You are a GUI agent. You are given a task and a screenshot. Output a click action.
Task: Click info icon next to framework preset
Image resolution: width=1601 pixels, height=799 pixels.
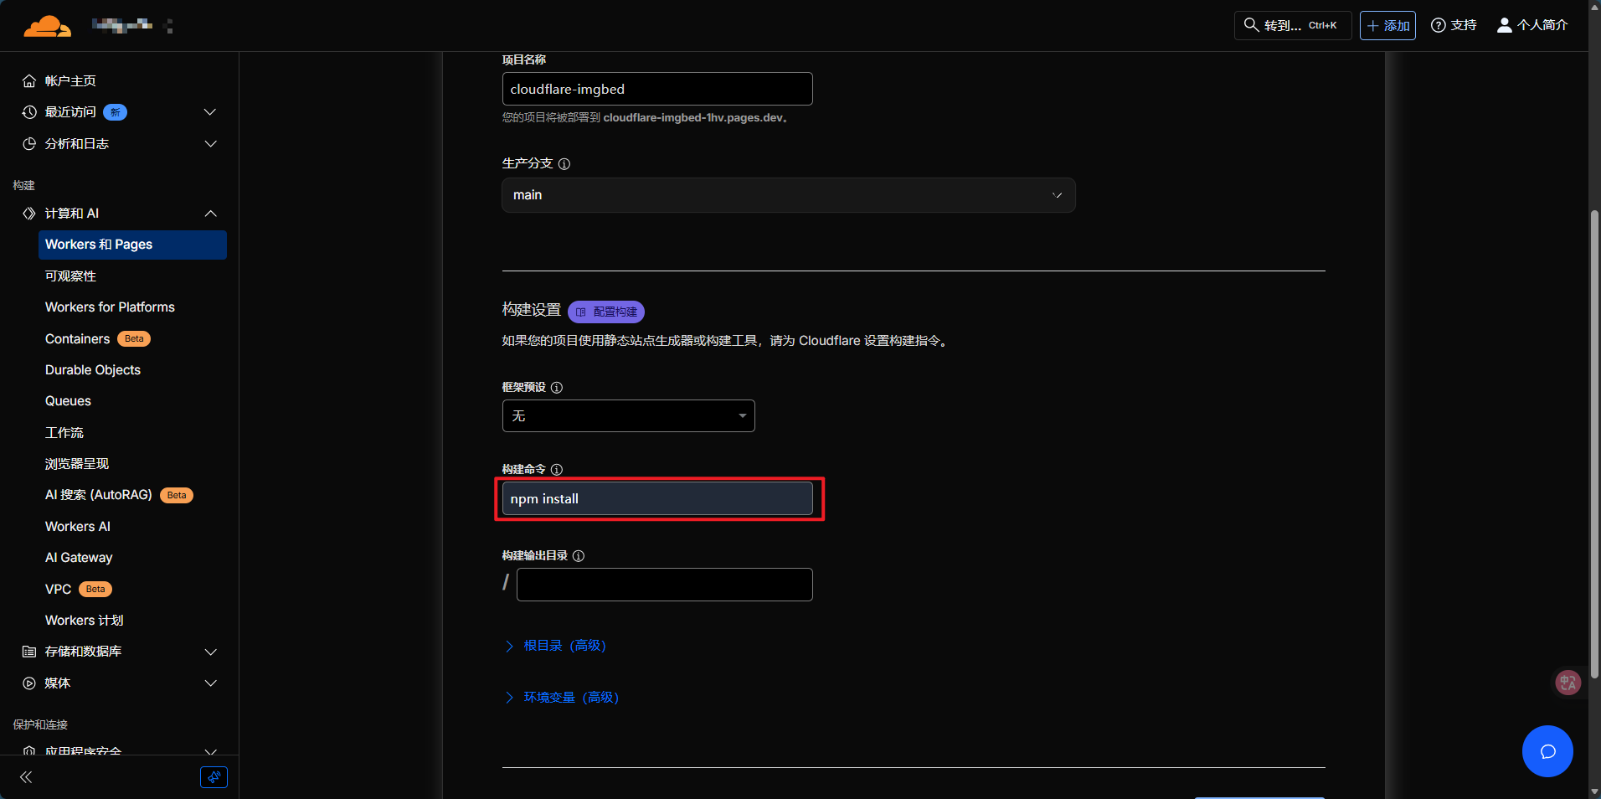(557, 388)
